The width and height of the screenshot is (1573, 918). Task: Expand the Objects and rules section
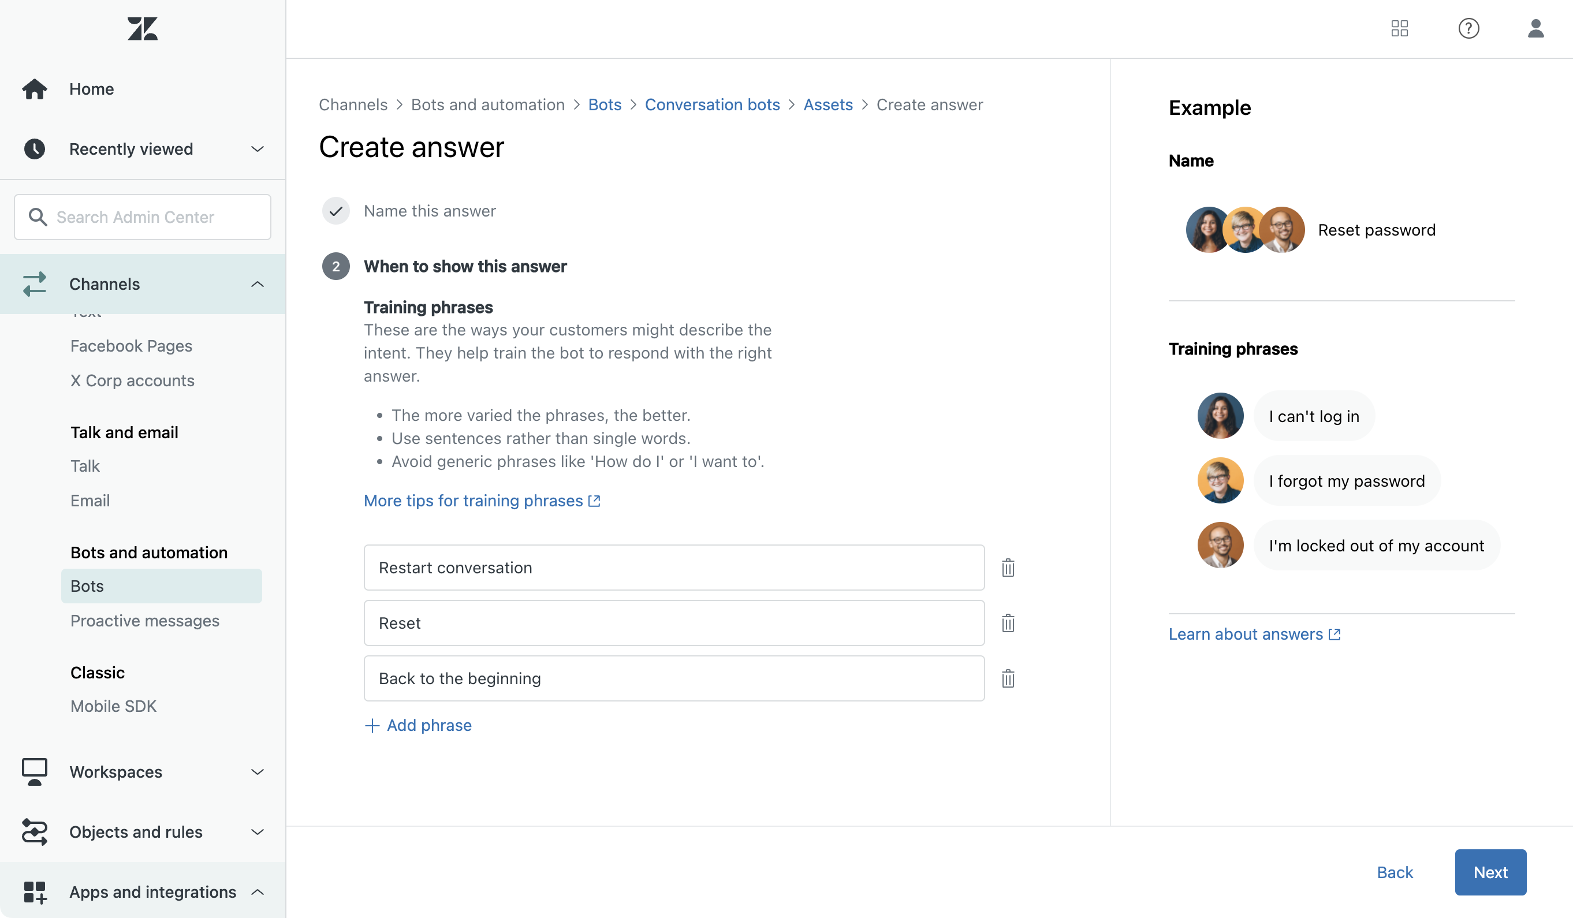coord(257,832)
